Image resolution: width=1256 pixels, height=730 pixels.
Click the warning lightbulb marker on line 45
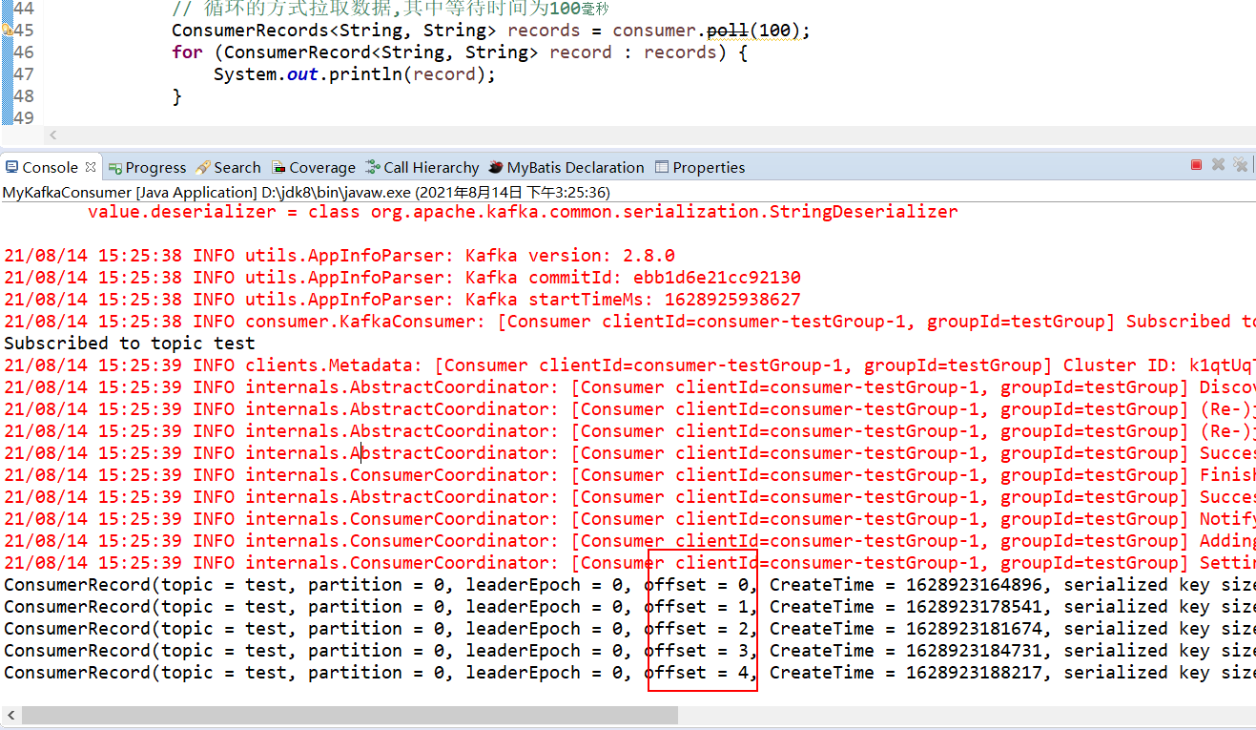[x=7, y=30]
